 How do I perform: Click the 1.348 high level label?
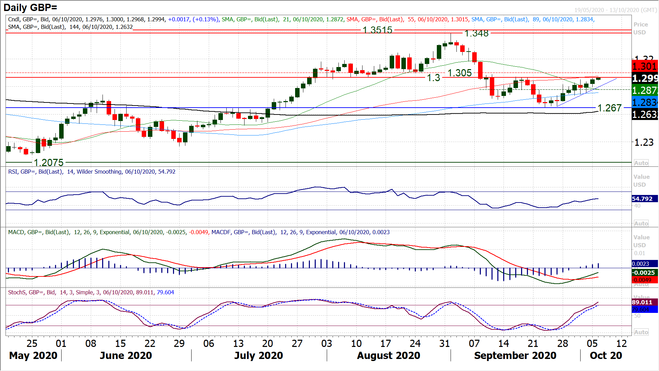pos(476,33)
